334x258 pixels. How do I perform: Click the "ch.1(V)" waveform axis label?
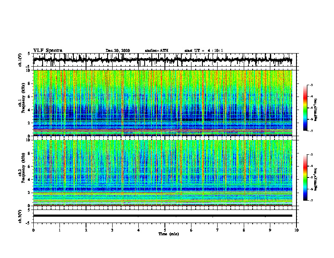pos(20,60)
